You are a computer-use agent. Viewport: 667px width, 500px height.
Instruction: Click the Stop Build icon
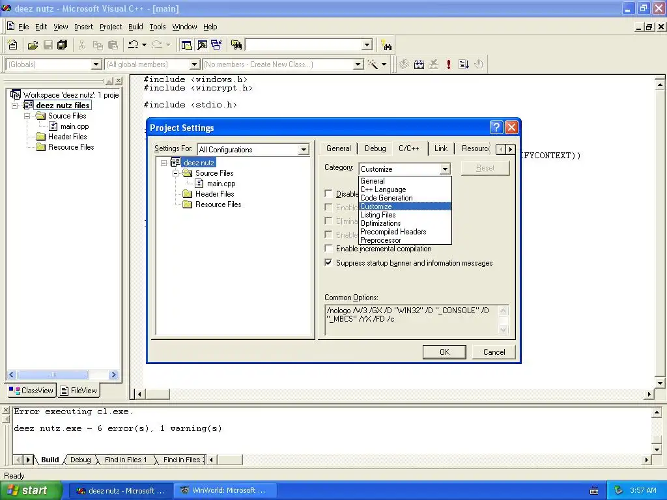point(433,64)
